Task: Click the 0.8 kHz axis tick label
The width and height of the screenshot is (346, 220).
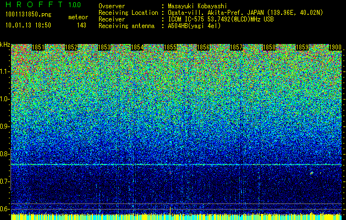Action: [4, 154]
